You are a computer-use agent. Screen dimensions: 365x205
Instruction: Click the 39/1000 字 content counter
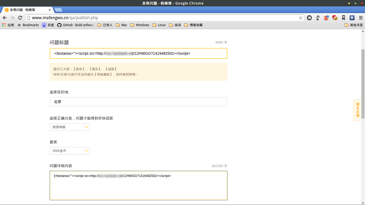219,166
